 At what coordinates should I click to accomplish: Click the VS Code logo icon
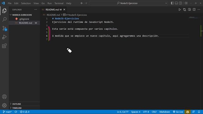(3, 3)
